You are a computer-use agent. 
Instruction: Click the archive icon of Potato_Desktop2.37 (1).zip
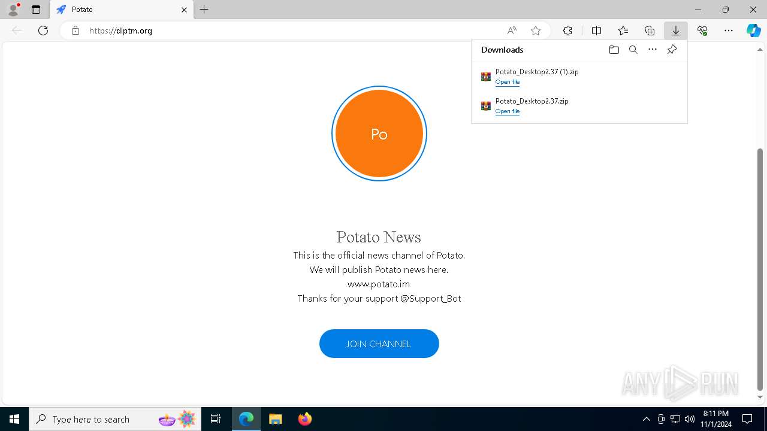[486, 77]
